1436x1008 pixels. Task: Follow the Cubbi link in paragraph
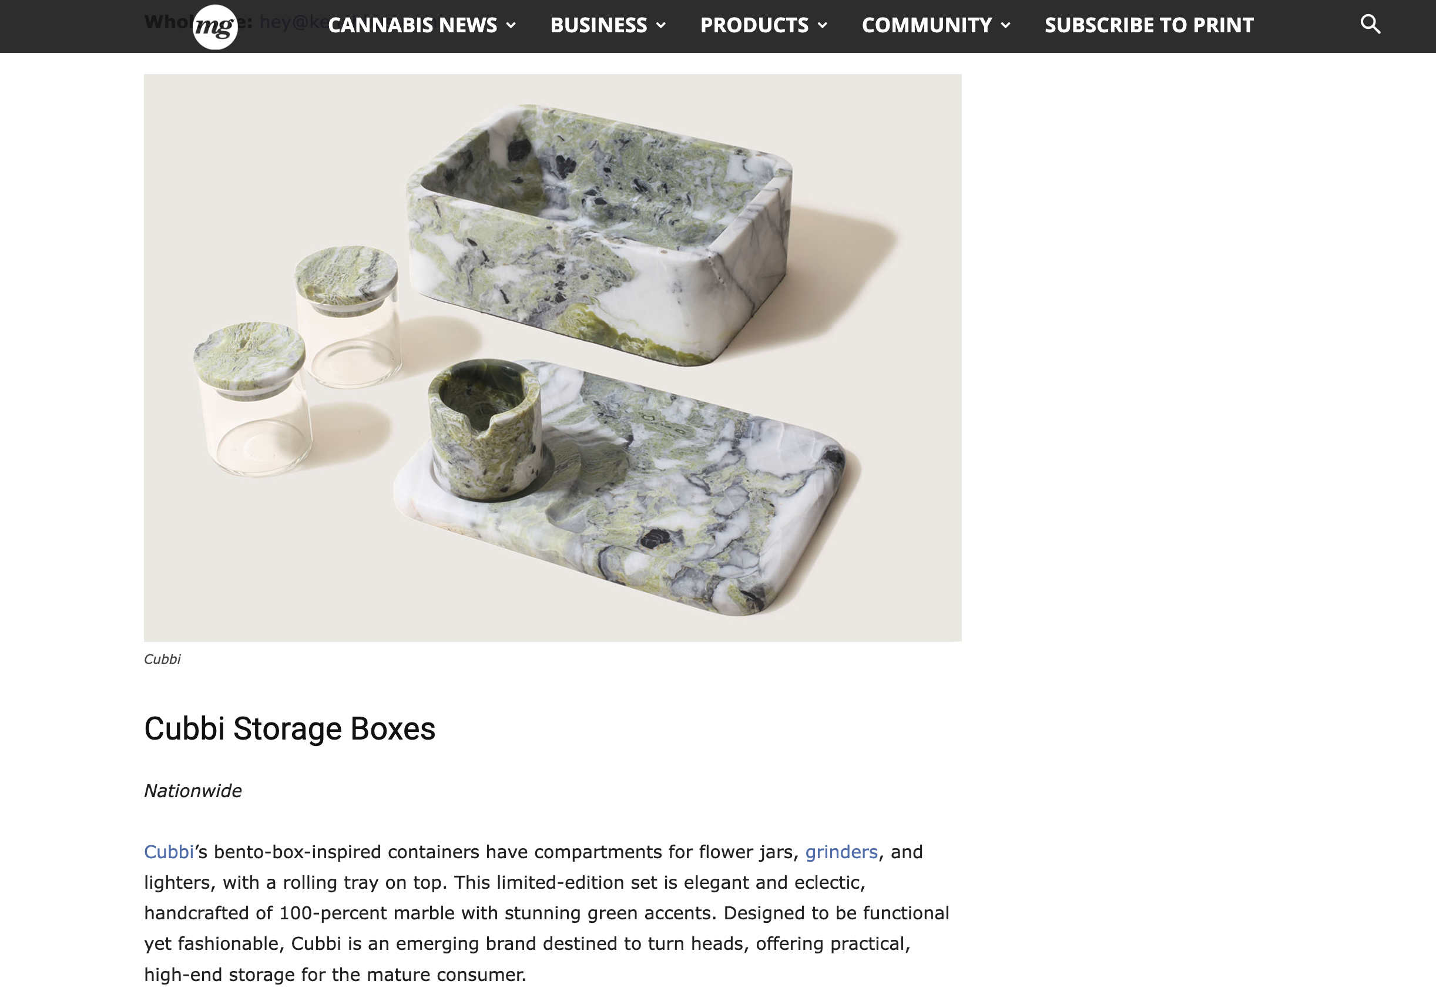tap(169, 852)
